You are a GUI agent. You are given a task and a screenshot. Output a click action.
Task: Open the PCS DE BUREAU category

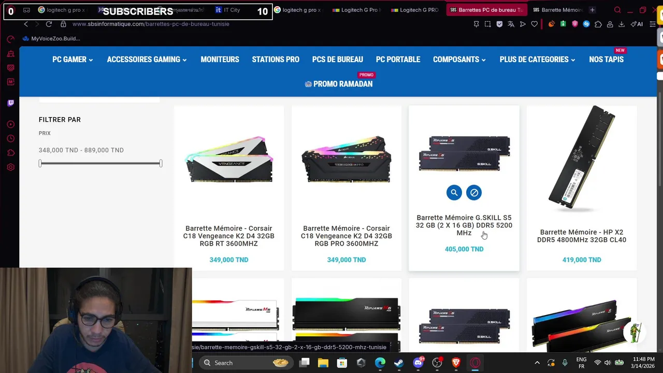tap(337, 60)
